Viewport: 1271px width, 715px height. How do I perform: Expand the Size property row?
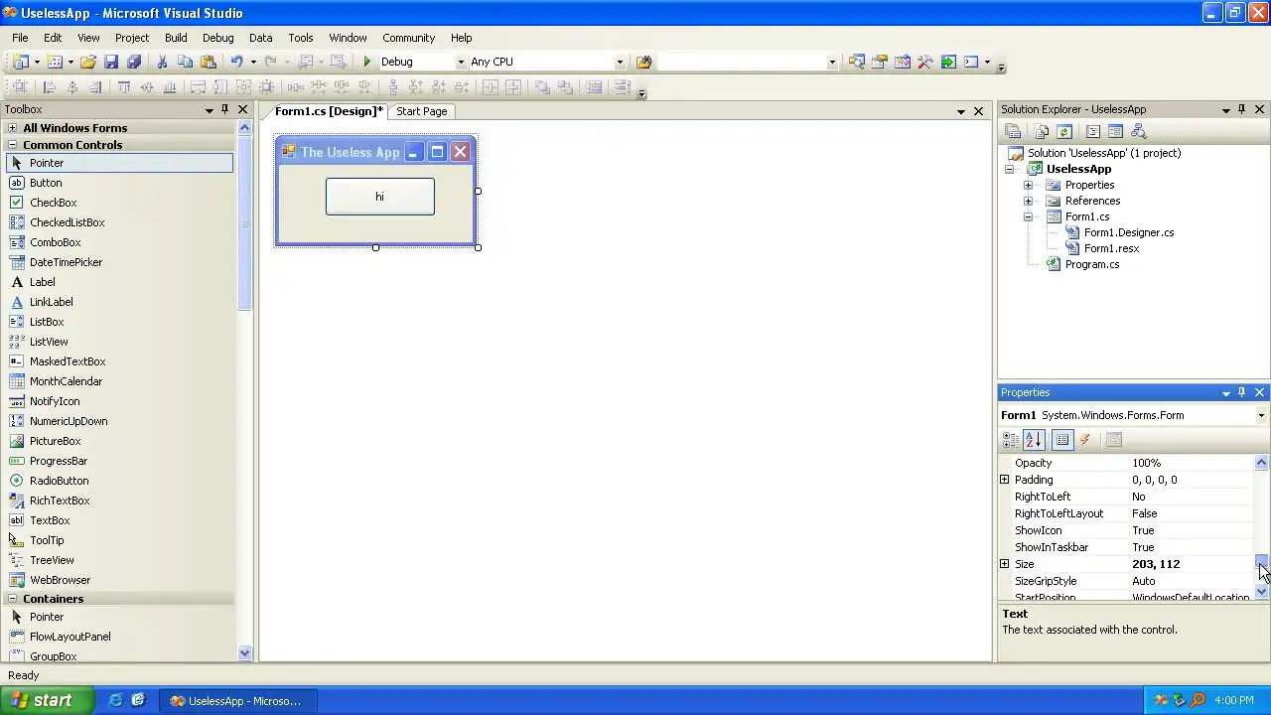tap(1004, 564)
